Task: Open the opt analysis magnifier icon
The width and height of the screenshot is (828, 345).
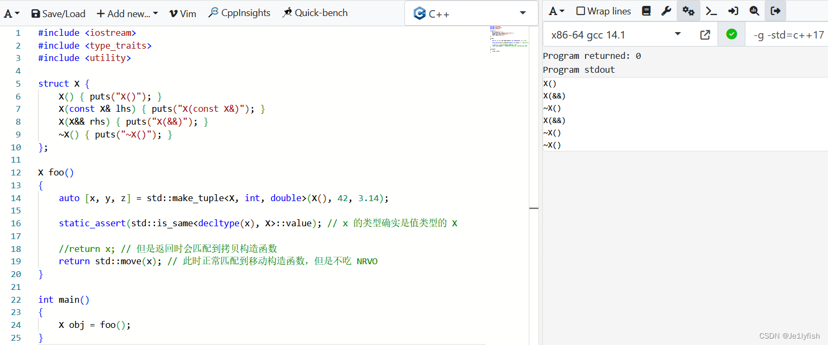Action: pos(754,10)
